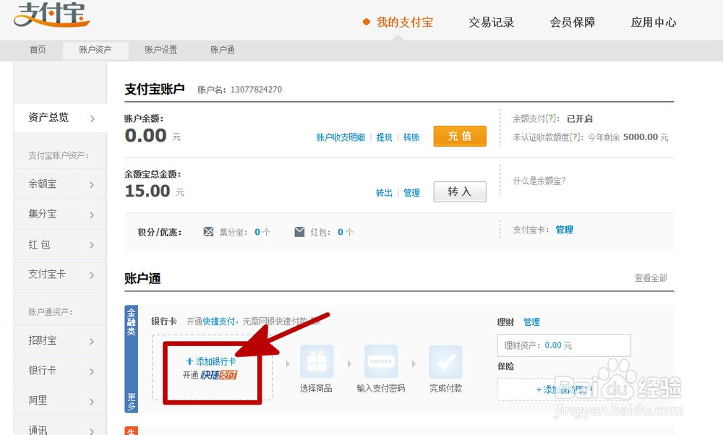Click the 理财资产 field
The width and height of the screenshot is (723, 435).
pos(563,345)
